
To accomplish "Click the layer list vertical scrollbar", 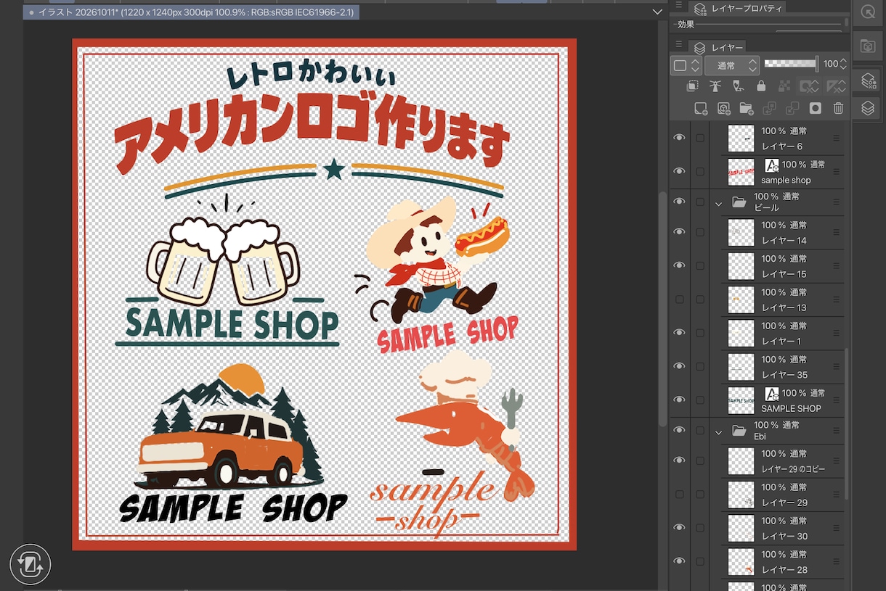I will point(846,424).
